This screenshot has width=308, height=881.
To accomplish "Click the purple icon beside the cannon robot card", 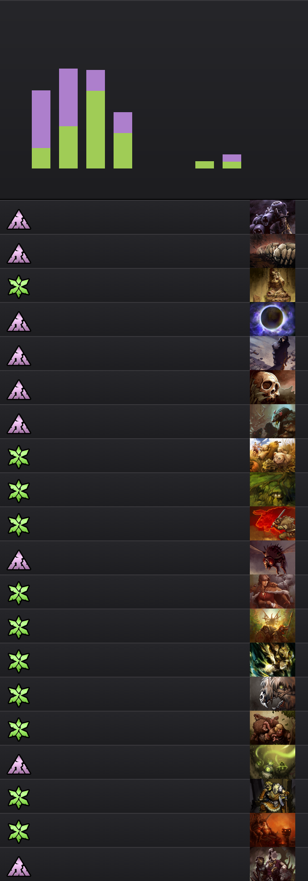I will coord(19,219).
